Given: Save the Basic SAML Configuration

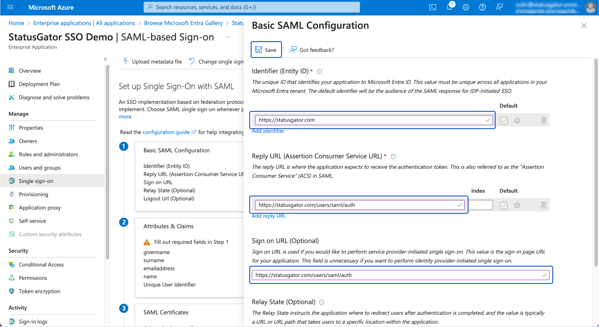Looking at the screenshot, I should click(266, 50).
